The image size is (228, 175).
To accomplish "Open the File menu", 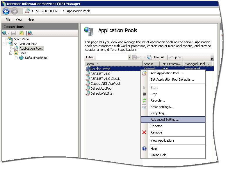I will pos(8,19).
